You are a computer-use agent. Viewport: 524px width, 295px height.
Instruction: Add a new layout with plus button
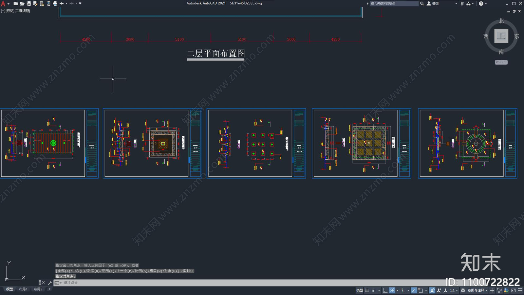49,289
